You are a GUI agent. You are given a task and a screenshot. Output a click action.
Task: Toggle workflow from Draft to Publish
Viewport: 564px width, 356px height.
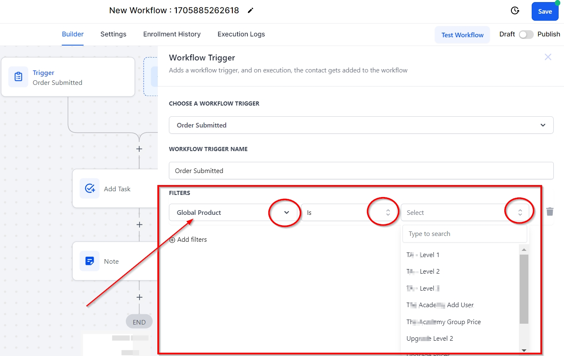[526, 35]
